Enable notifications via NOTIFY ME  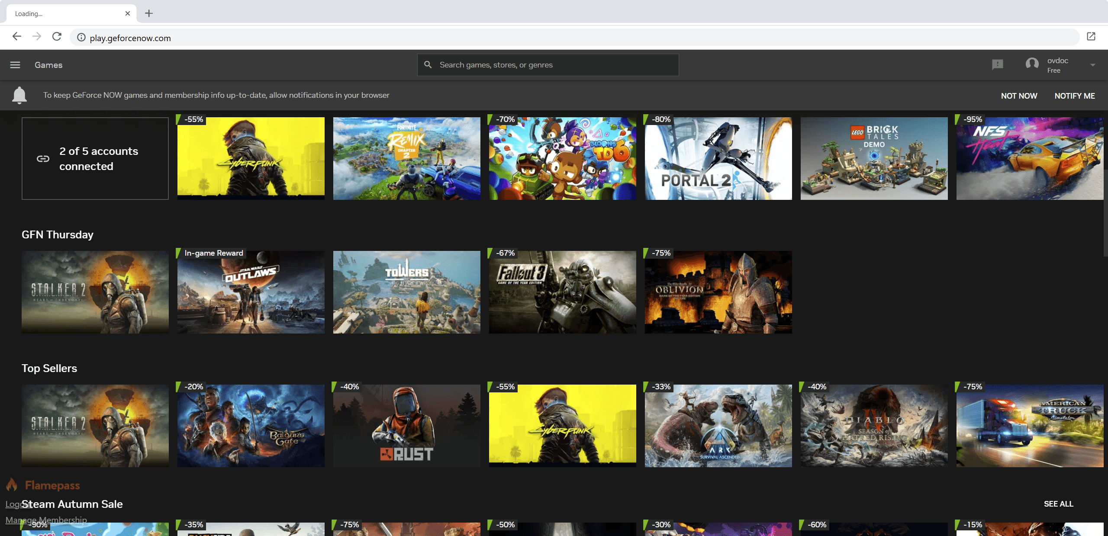click(x=1075, y=95)
